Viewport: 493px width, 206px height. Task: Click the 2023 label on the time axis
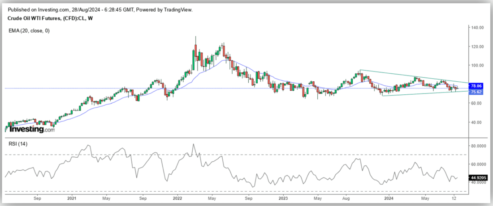click(x=283, y=198)
